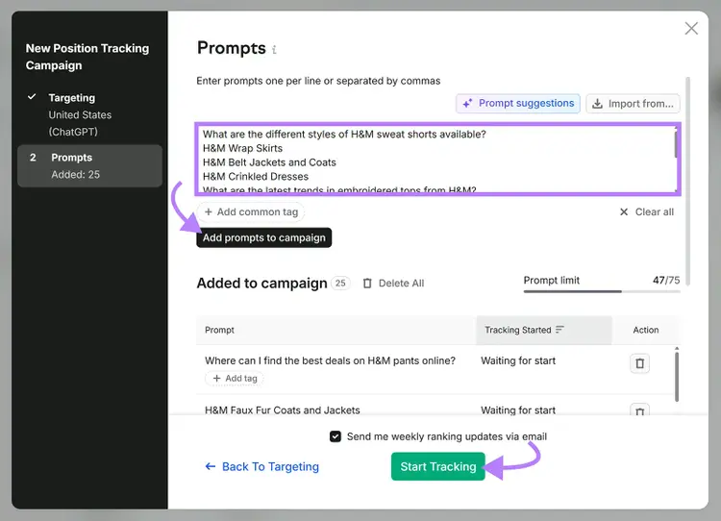Add a common tag

pyautogui.click(x=251, y=212)
